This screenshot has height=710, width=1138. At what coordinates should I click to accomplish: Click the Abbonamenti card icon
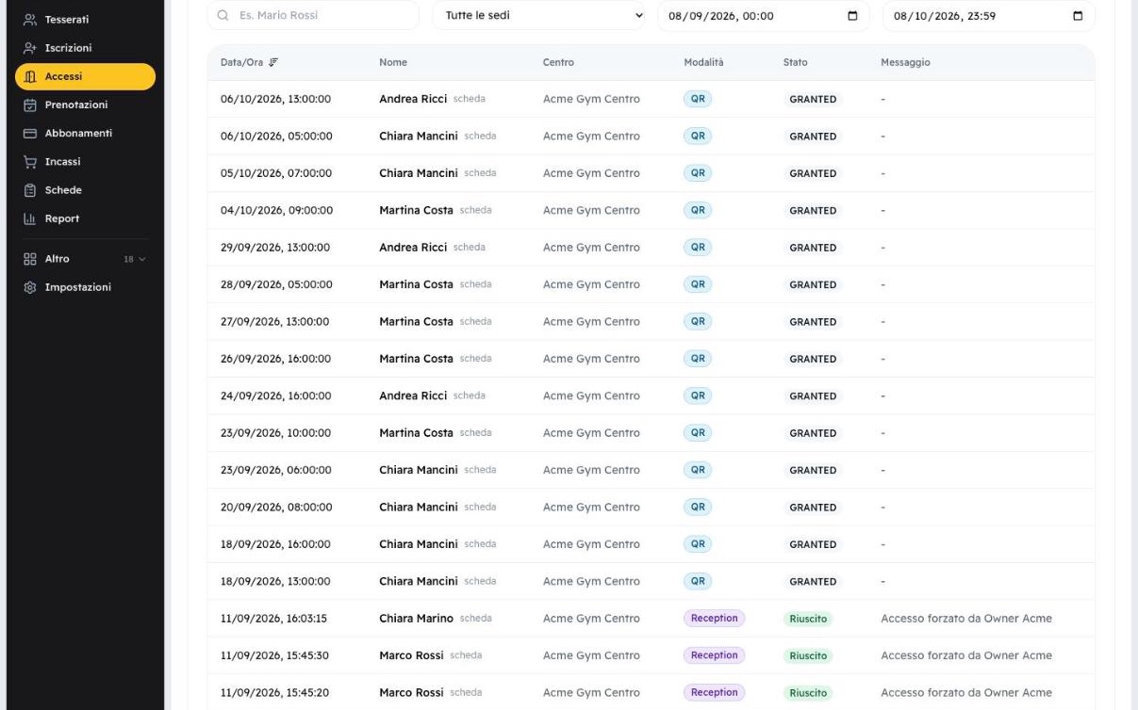30,134
